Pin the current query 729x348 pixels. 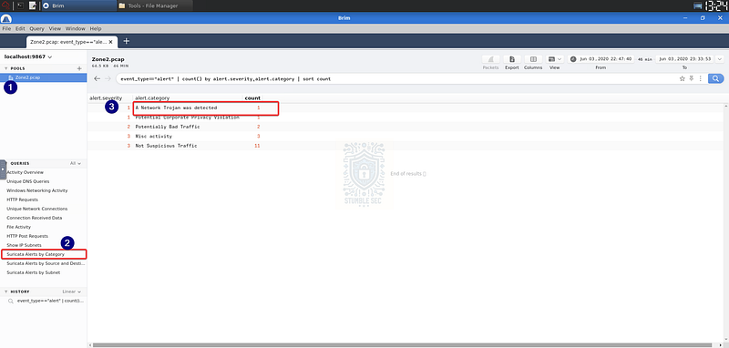point(692,78)
